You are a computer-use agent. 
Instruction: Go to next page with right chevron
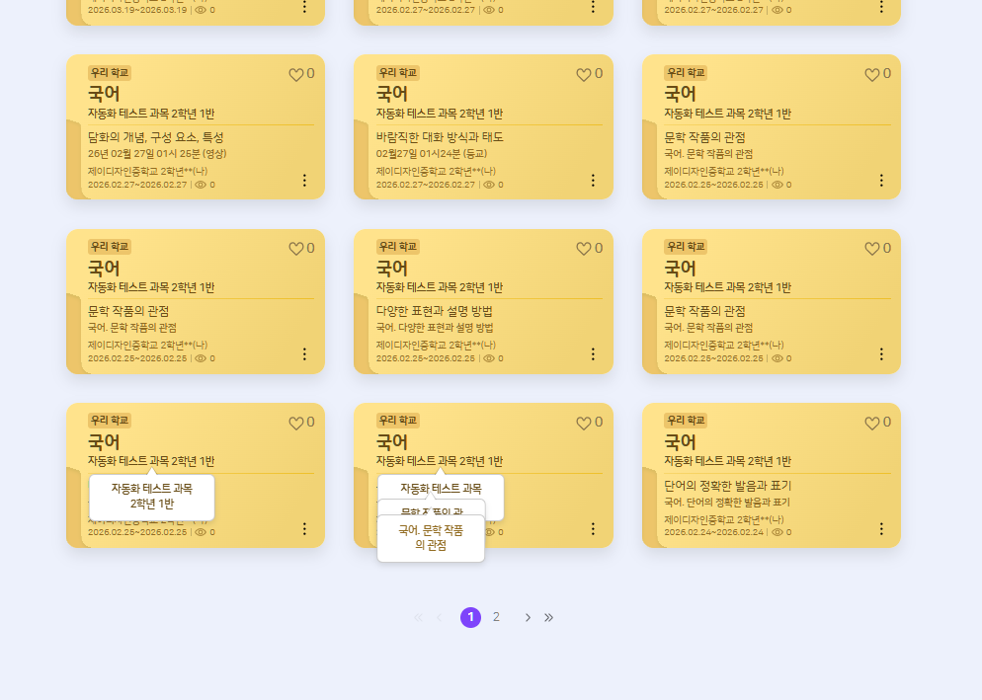coord(528,617)
